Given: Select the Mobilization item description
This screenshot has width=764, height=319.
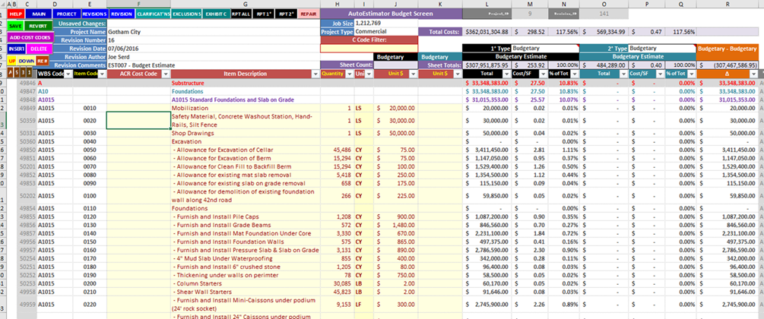Looking at the screenshot, I should 246,108.
